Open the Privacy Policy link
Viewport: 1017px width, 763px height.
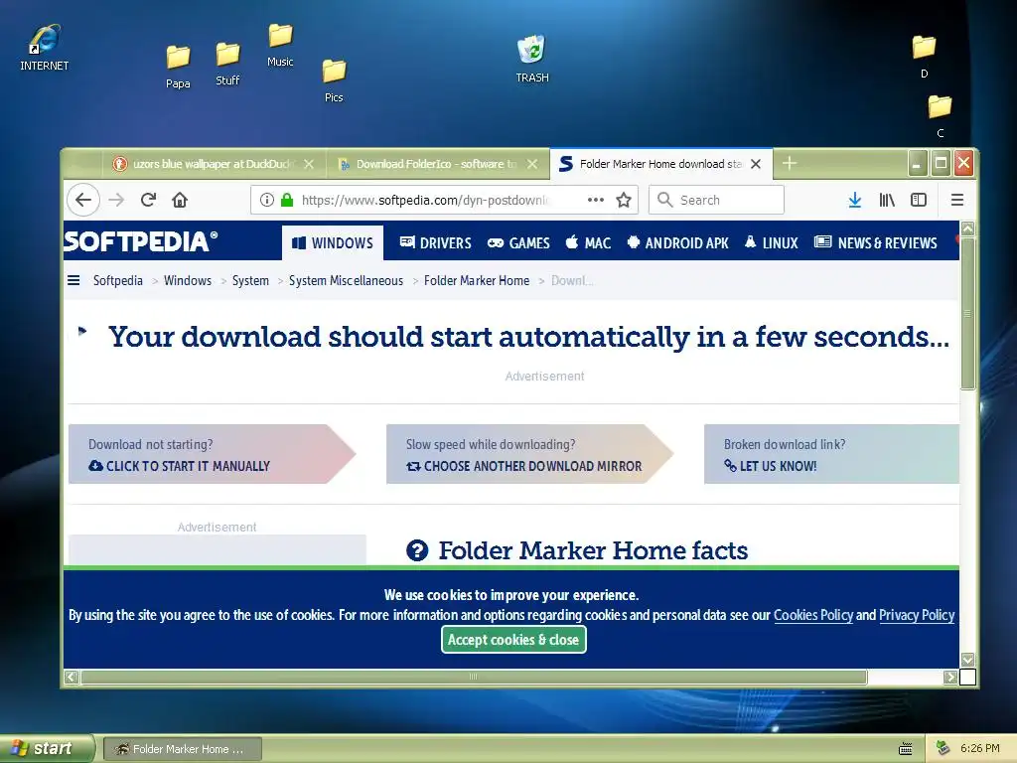tap(917, 615)
